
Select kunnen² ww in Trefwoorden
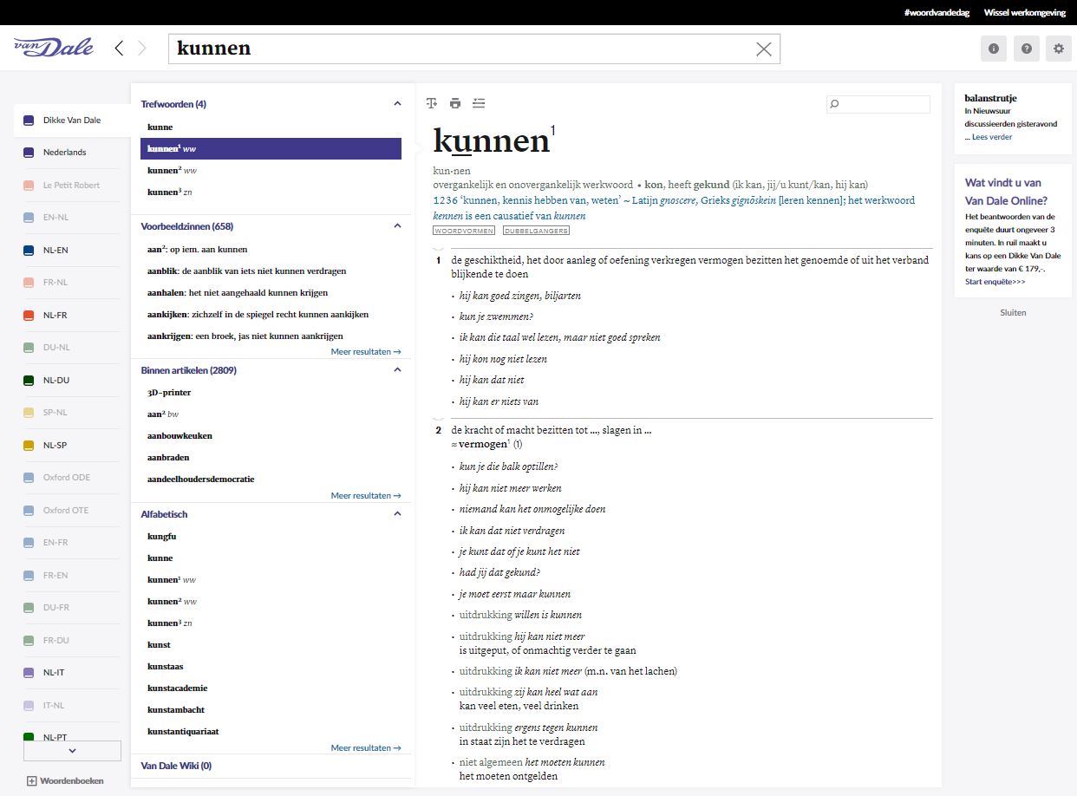click(x=172, y=170)
